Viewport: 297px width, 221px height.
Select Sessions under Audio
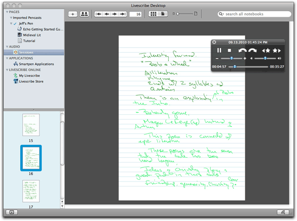coord(34,53)
